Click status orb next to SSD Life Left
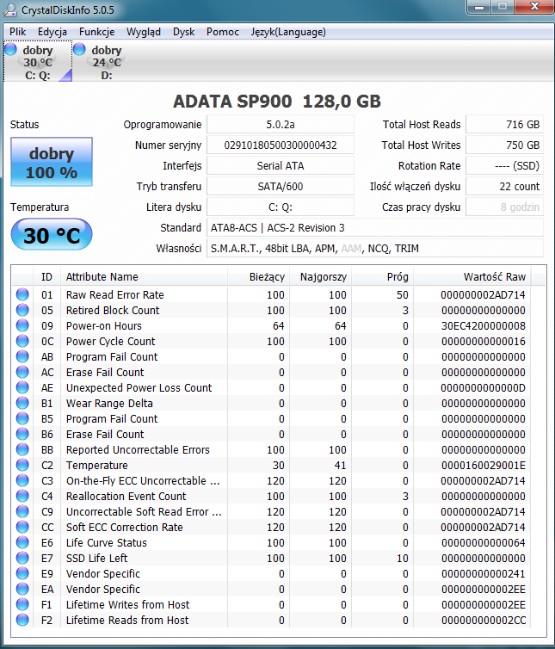This screenshot has width=555, height=649. pyautogui.click(x=22, y=558)
